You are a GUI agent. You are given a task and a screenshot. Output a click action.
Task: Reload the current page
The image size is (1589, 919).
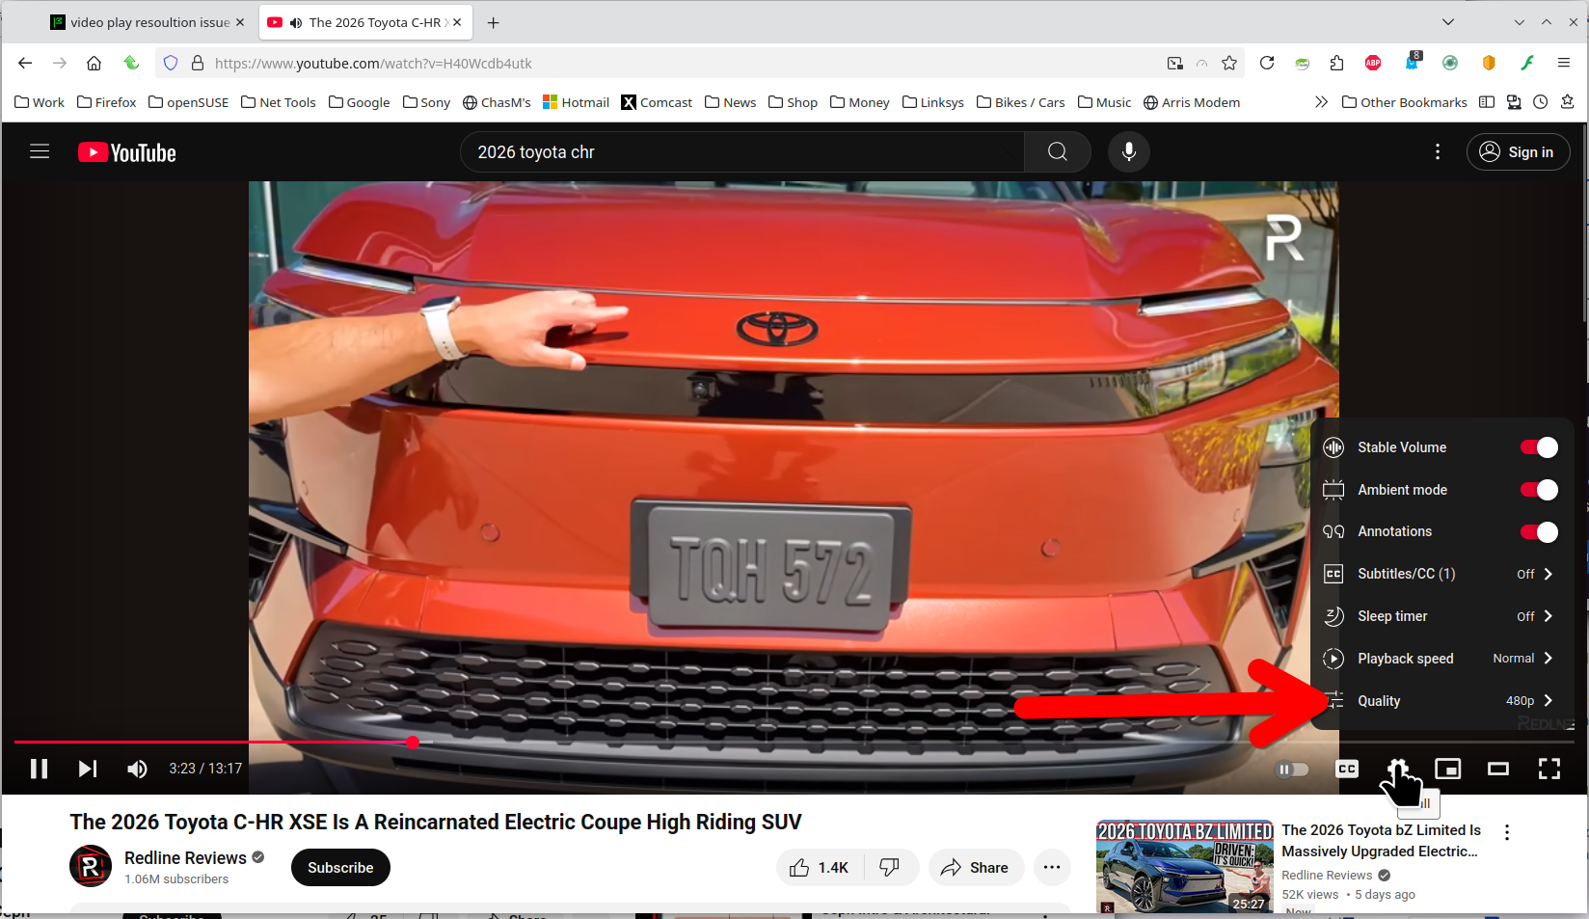[1267, 64]
